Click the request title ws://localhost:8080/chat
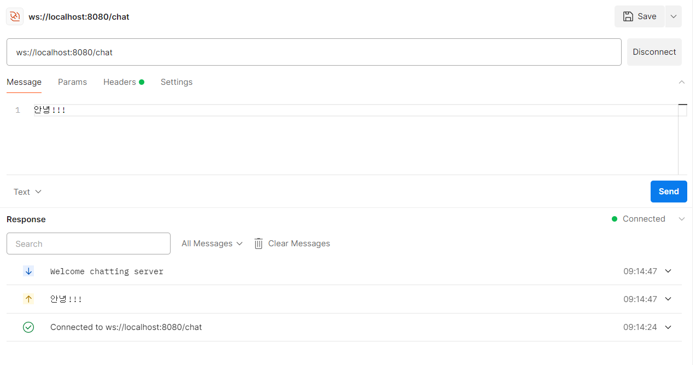696x365 pixels. [79, 16]
